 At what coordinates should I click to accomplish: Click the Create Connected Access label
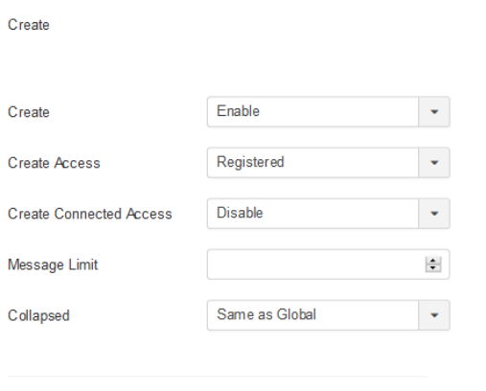coord(90,214)
